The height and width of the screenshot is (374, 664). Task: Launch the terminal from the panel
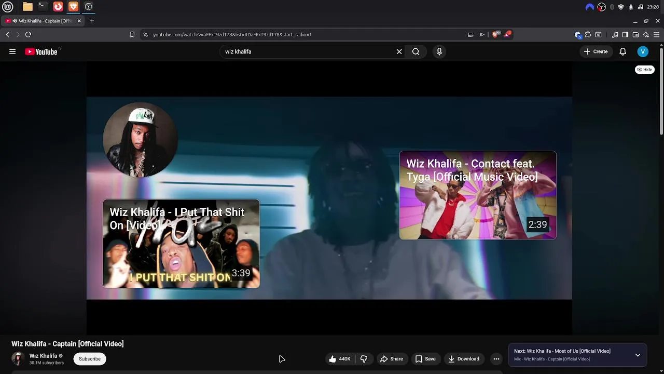coord(43,7)
